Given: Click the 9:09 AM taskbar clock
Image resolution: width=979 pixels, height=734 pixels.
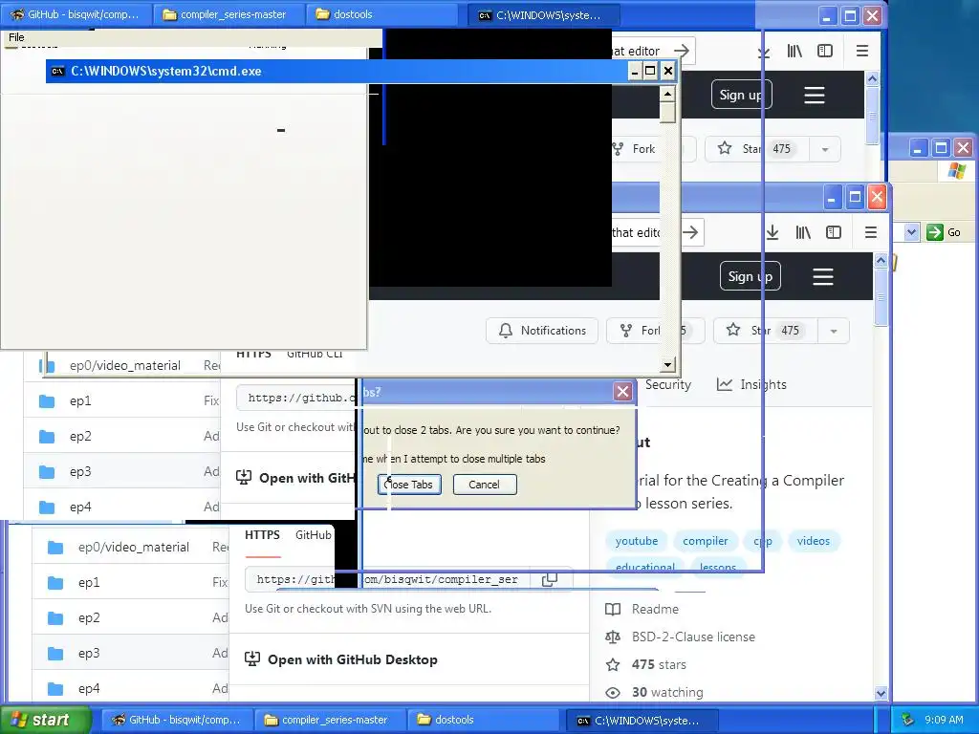Looking at the screenshot, I should pyautogui.click(x=944, y=720).
